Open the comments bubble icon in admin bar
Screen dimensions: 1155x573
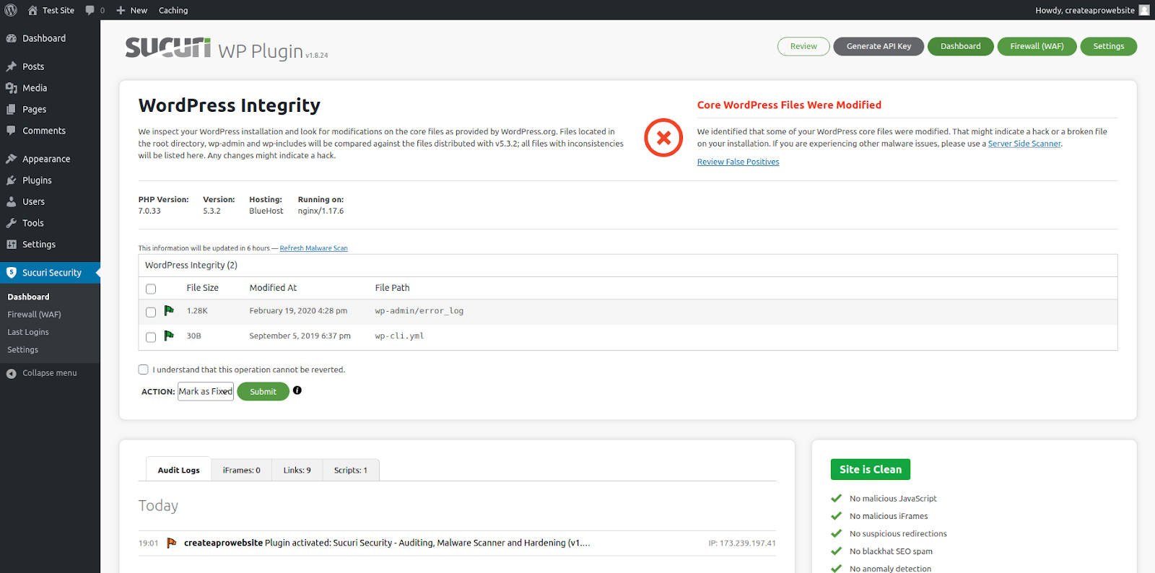(x=90, y=10)
